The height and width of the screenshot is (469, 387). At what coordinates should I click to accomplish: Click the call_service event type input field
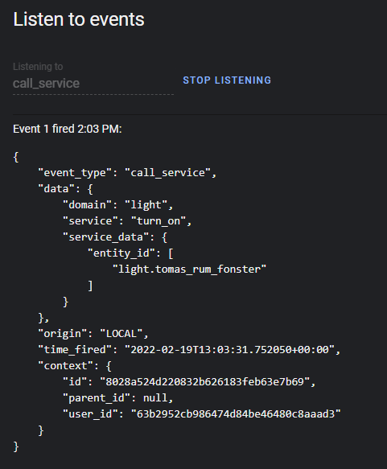click(x=93, y=84)
